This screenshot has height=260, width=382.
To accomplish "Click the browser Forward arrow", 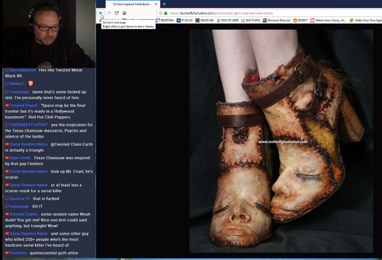I will (109, 13).
